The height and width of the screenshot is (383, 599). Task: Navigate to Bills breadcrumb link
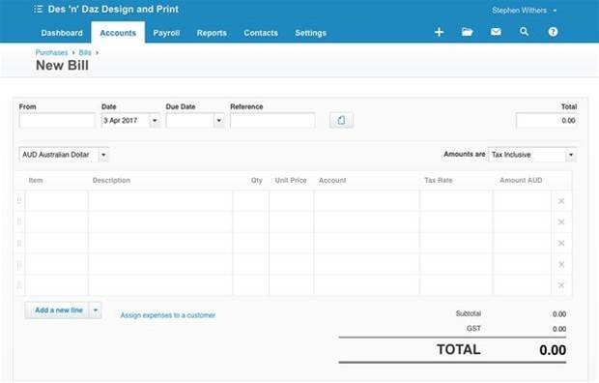tap(85, 52)
